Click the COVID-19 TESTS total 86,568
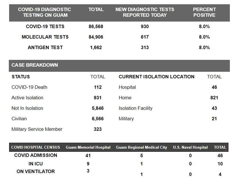 (96, 26)
